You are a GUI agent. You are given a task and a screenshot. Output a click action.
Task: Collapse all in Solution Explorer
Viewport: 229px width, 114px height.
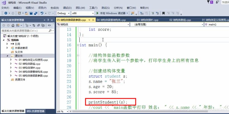coord(38,26)
